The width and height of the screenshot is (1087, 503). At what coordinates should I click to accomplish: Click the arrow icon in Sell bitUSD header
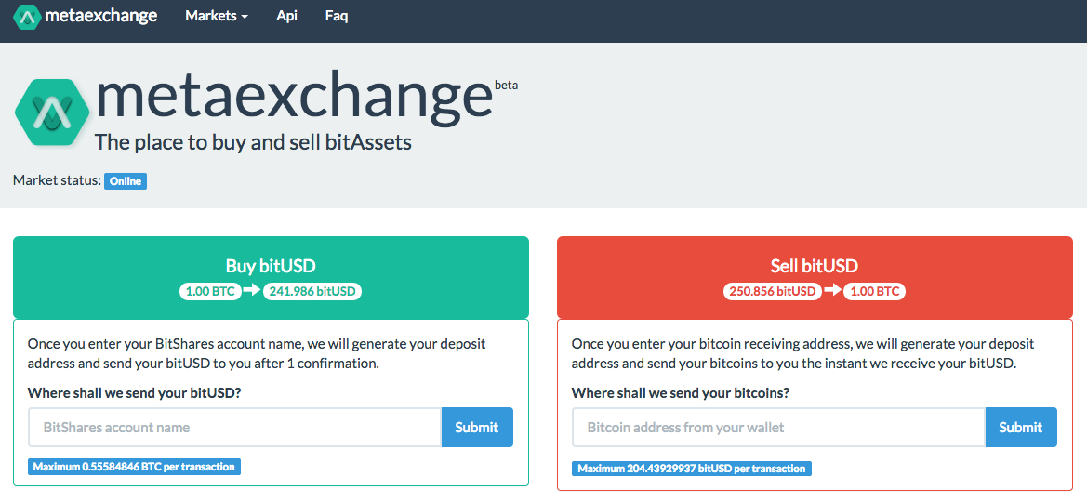click(x=832, y=291)
